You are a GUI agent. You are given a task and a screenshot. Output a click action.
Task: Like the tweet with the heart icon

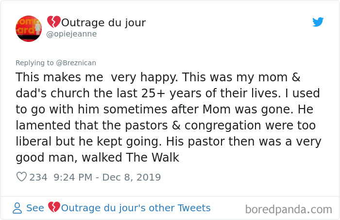click(x=21, y=177)
